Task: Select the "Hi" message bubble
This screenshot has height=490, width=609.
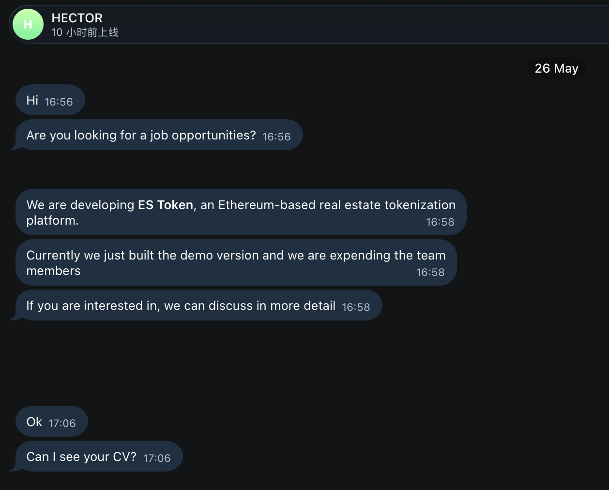Action: pyautogui.click(x=50, y=100)
